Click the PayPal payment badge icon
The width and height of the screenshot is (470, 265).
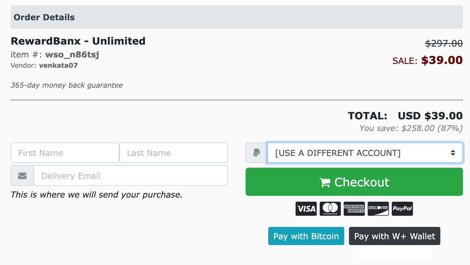(402, 209)
